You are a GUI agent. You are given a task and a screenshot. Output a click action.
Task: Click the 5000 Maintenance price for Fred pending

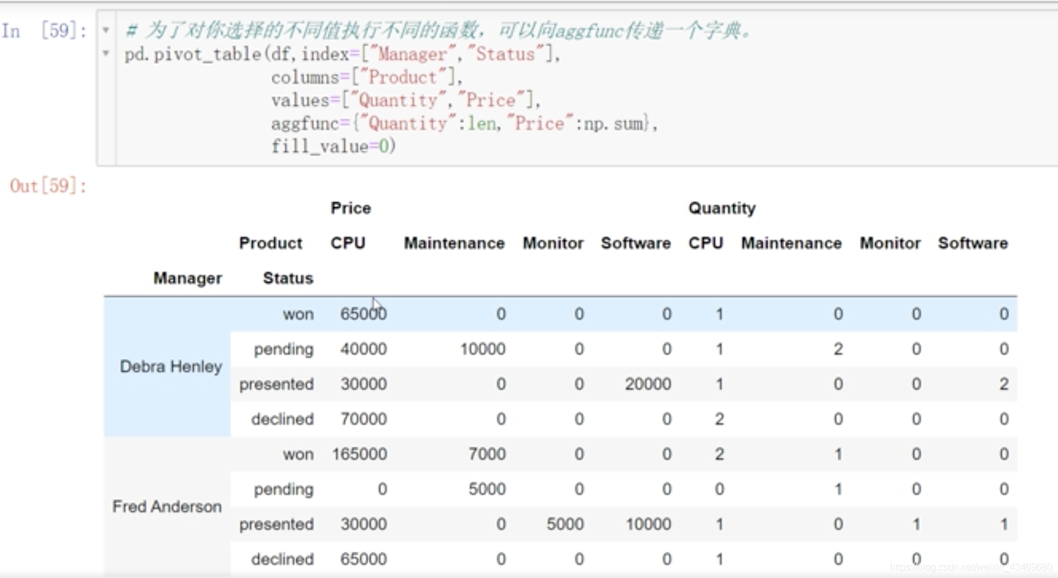[x=487, y=489]
